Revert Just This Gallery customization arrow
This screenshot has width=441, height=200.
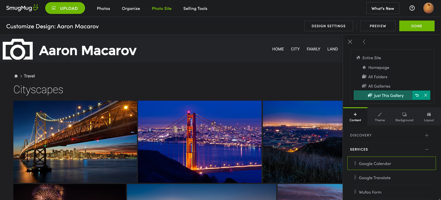(x=417, y=95)
